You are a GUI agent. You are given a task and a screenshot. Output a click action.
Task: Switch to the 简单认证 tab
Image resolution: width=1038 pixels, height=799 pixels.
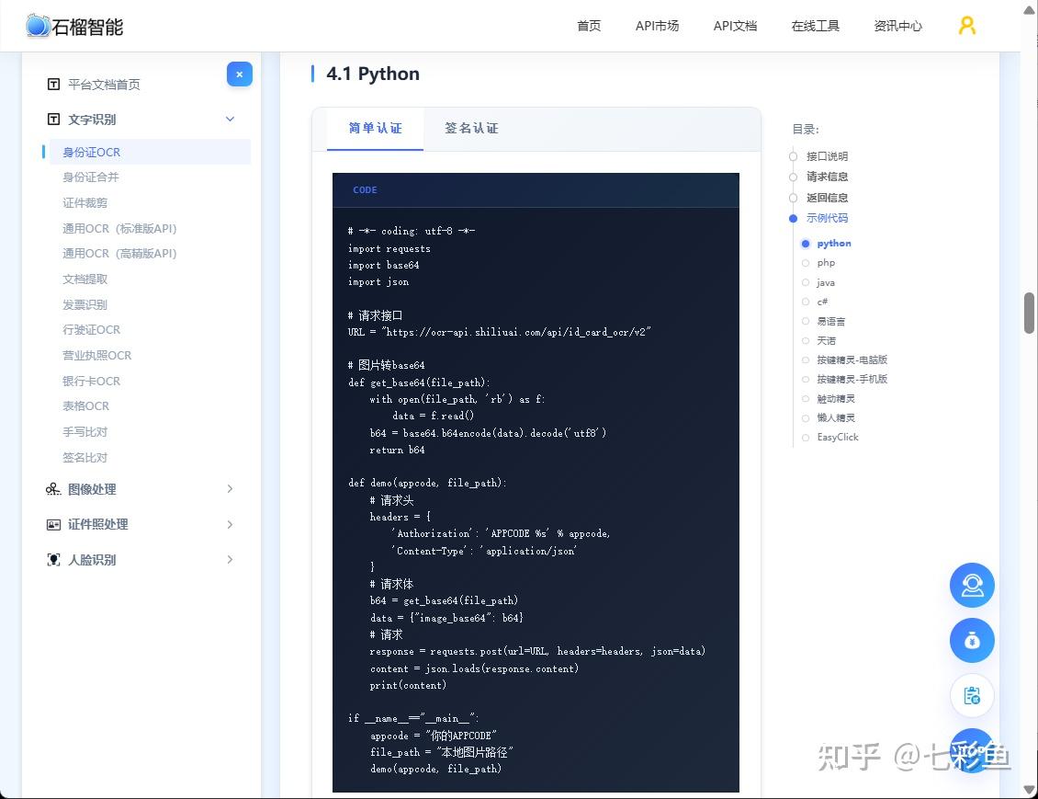[375, 129]
